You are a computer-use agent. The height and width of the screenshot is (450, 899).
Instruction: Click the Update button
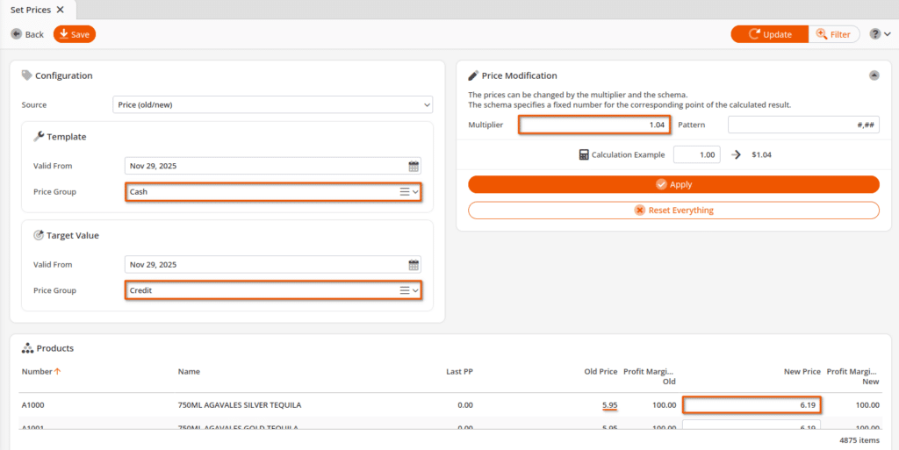[769, 34]
